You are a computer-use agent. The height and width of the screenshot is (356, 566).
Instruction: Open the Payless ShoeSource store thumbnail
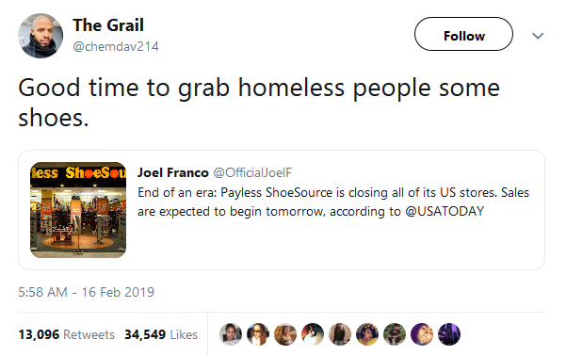(x=78, y=210)
